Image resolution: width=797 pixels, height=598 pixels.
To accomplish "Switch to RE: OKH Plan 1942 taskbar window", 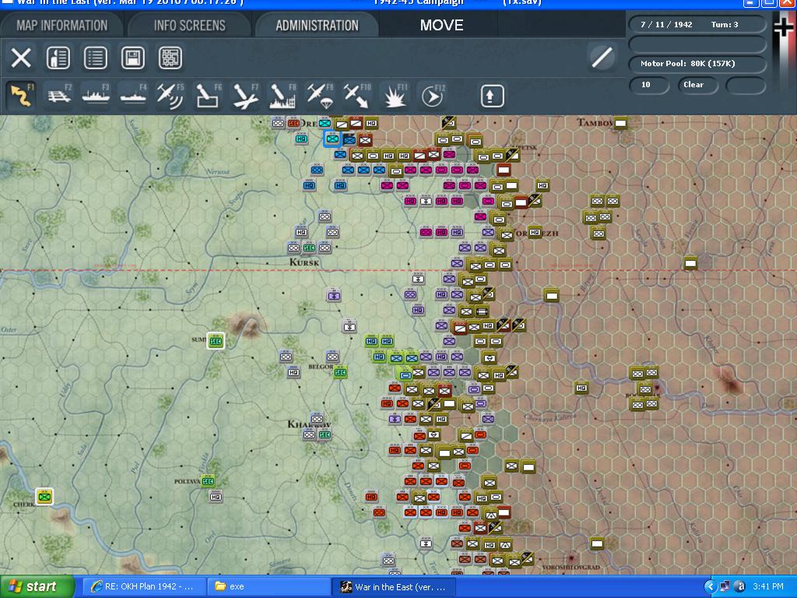I will pos(143,587).
